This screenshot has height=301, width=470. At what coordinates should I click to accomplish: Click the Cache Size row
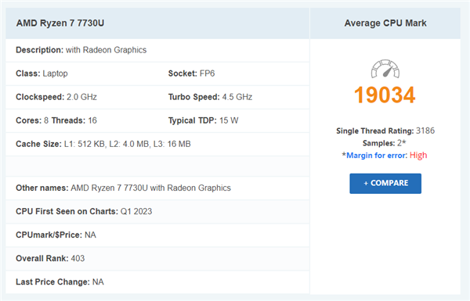[157, 144]
